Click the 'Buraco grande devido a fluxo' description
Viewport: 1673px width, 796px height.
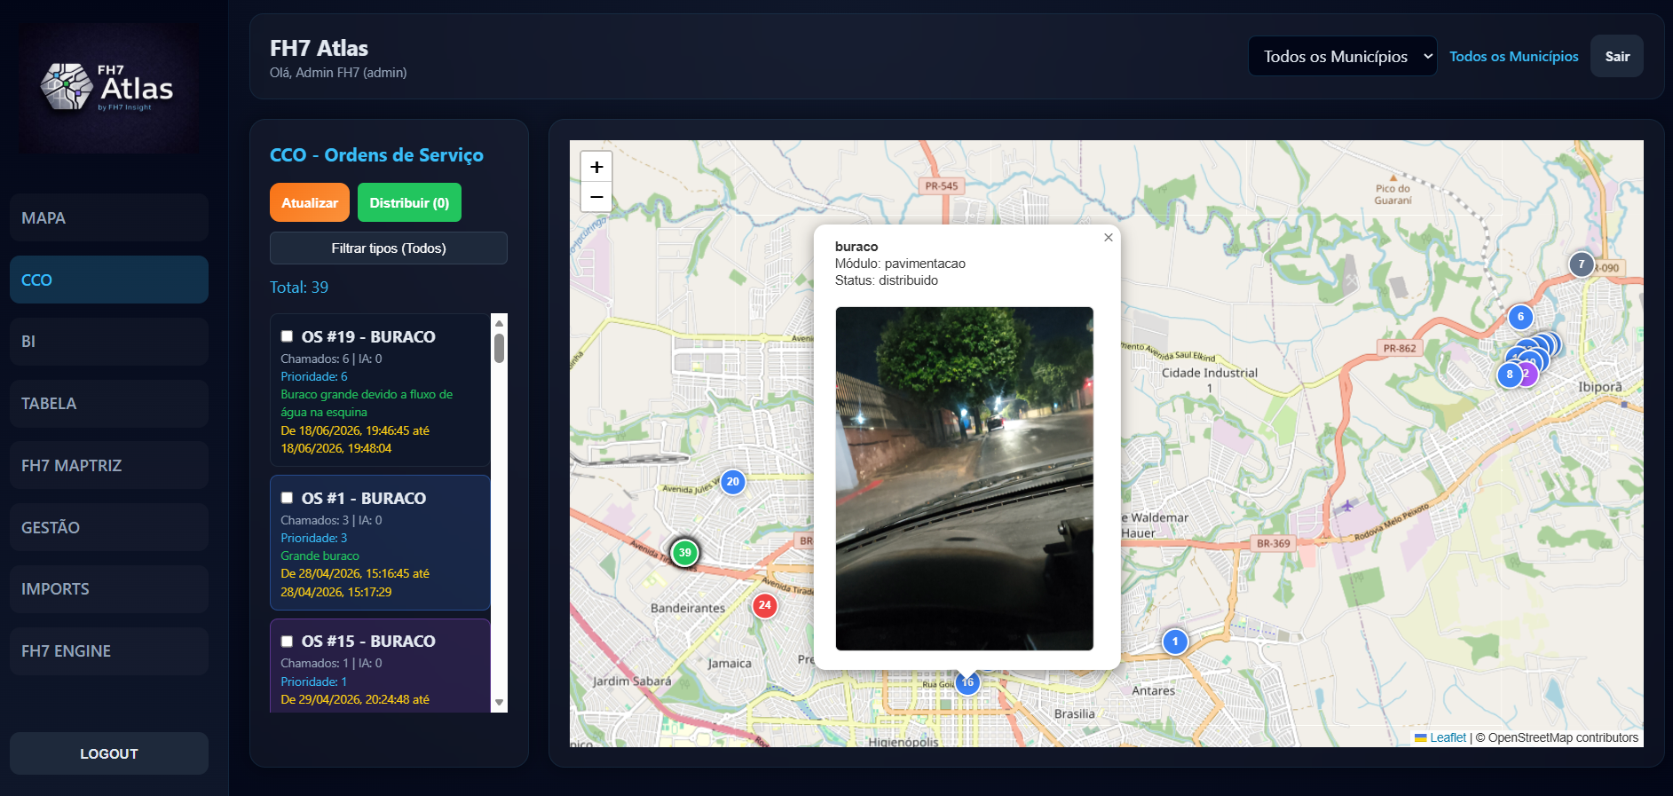[x=367, y=403]
